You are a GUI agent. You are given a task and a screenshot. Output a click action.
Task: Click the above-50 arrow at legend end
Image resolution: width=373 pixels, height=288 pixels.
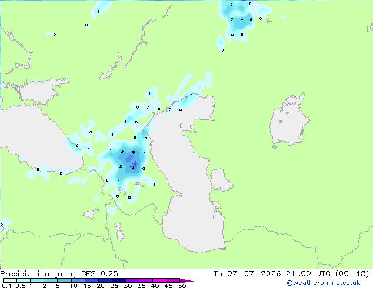186,280
